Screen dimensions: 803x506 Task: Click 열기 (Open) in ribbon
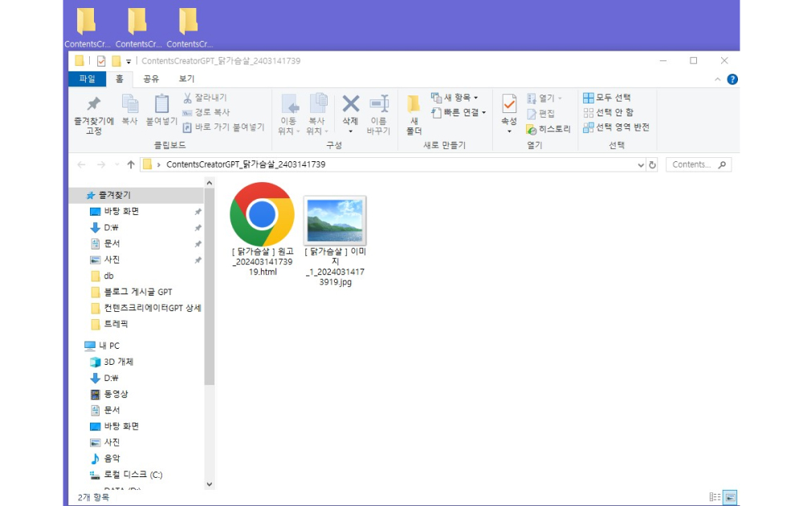pyautogui.click(x=544, y=98)
